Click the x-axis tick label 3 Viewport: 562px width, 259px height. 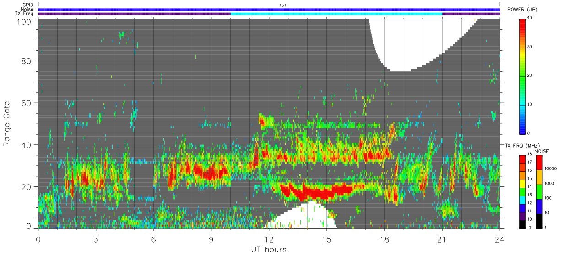(96, 239)
